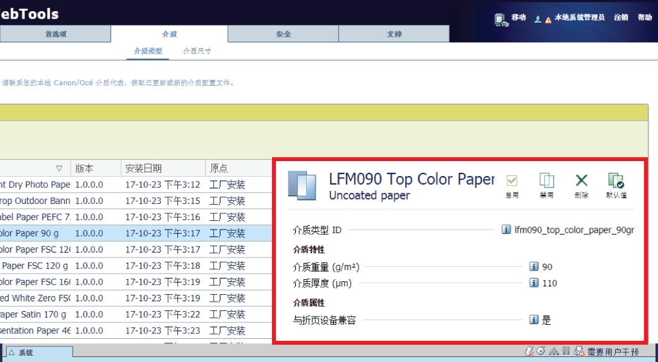The image size is (658, 362).
Task: Select the 'nt Dry Photo Pape' row
Action: pos(136,185)
